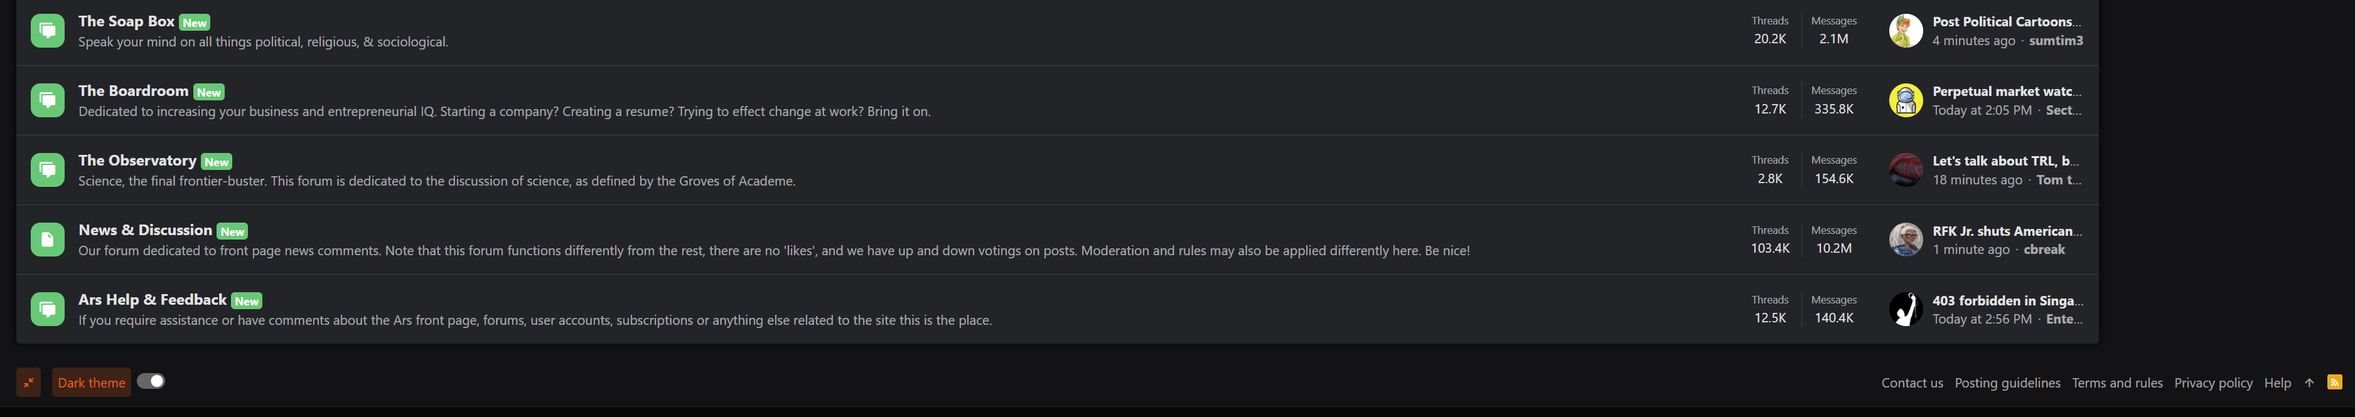Open the '403 forbidden in Singa...' thread

[x=2007, y=300]
